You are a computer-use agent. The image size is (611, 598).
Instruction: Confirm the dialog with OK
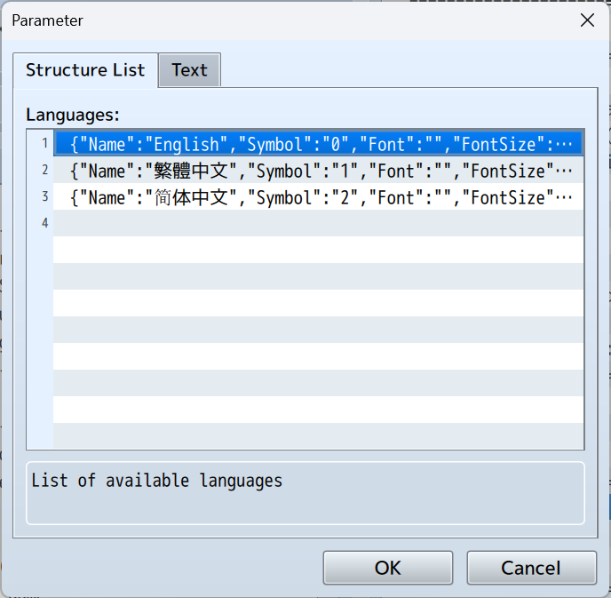click(x=388, y=568)
